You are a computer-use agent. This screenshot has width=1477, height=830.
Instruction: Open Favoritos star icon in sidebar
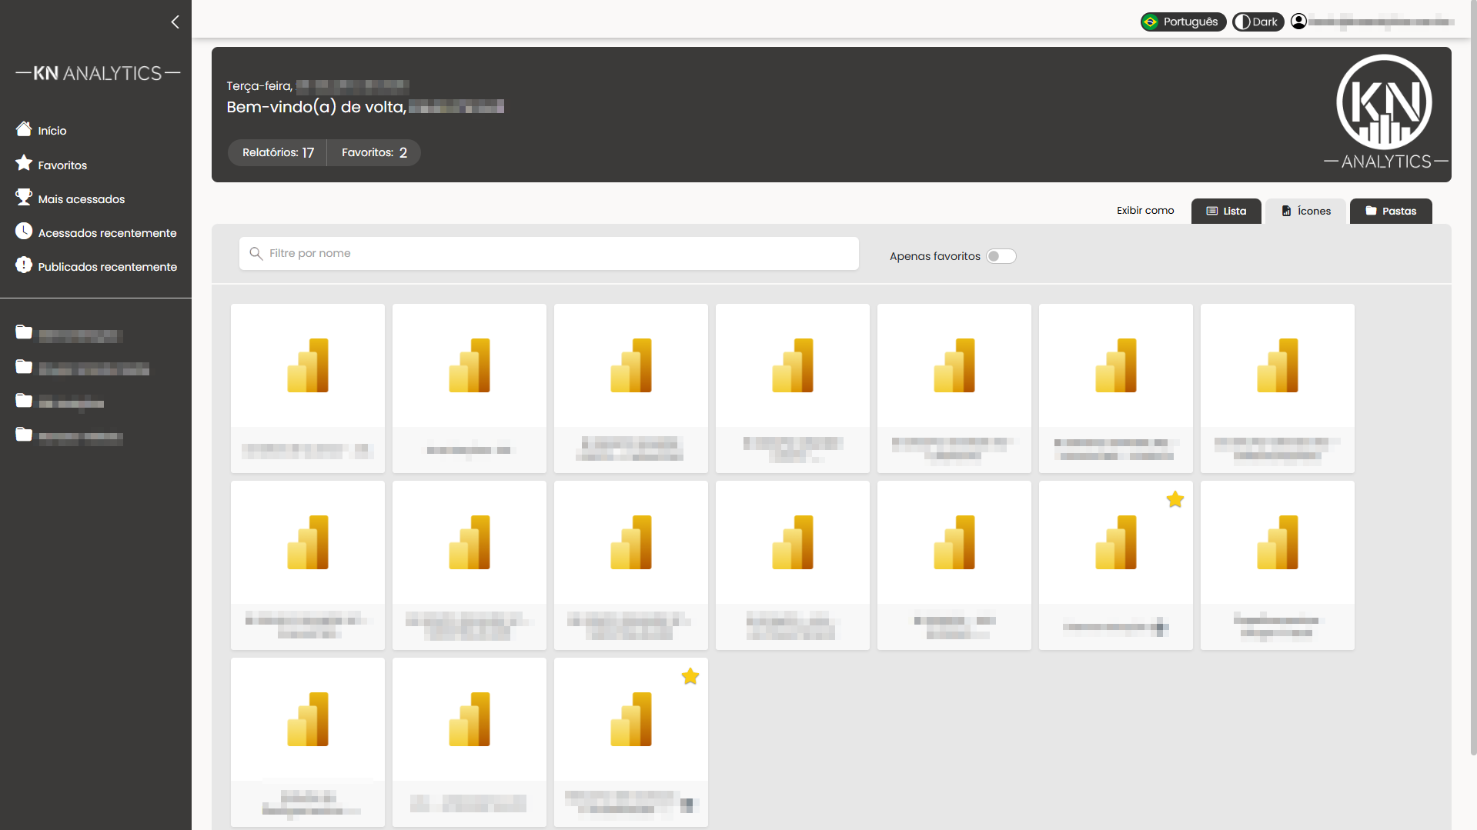[24, 163]
